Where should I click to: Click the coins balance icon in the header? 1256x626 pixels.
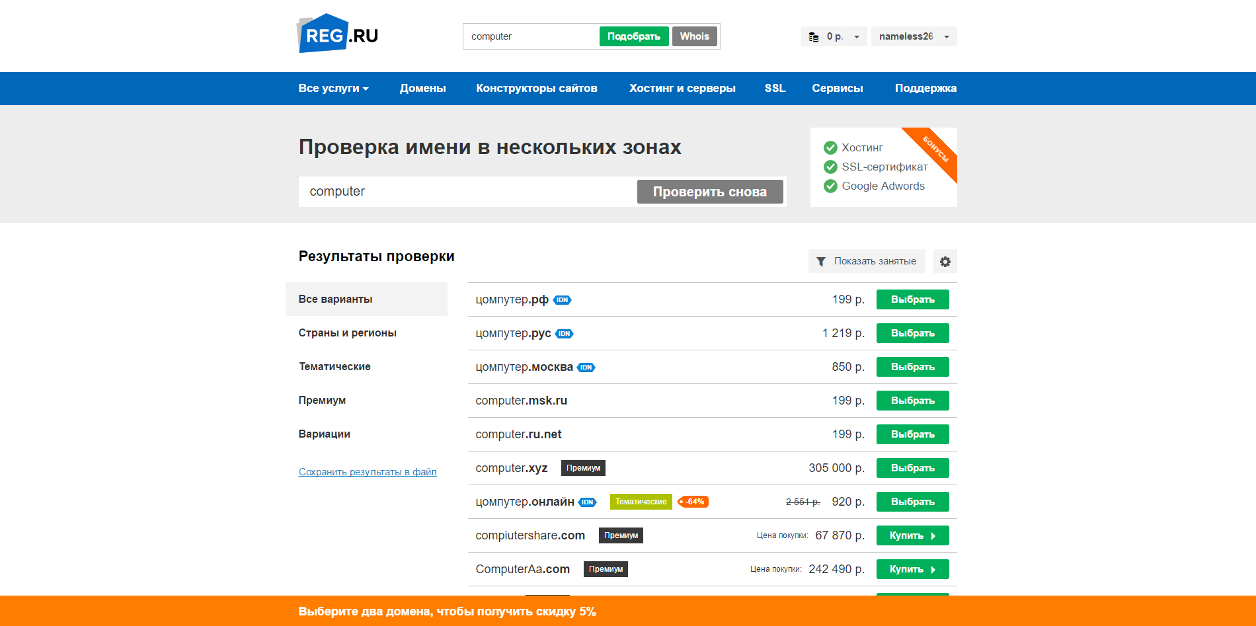tap(814, 36)
